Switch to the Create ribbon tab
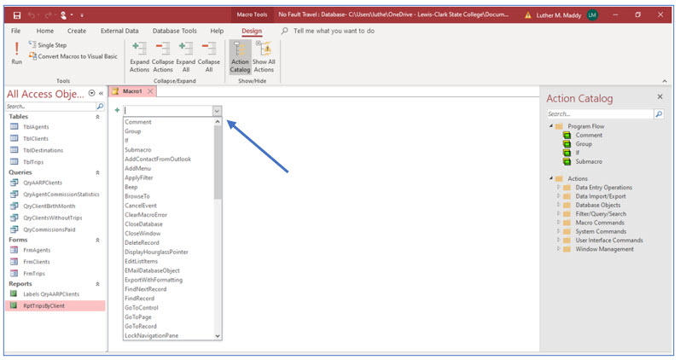This screenshot has width=686, height=360. (77, 31)
